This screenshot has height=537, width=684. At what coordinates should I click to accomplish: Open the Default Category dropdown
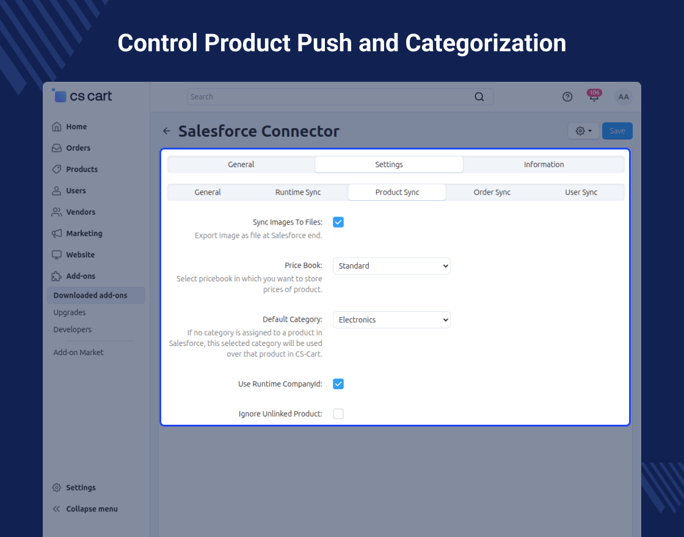[391, 320]
